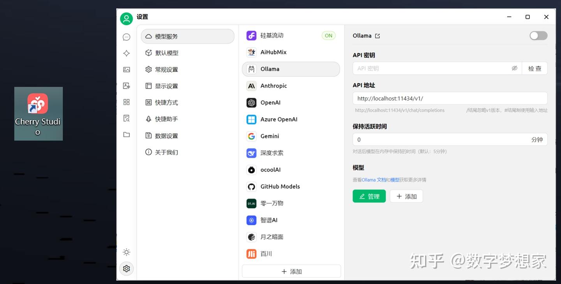Toggle the light/dark theme sun icon
Viewport: 561px width, 284px height.
click(x=126, y=252)
